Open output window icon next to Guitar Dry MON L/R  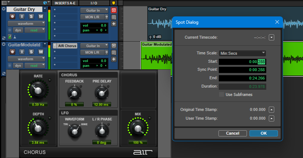coord(106,17)
